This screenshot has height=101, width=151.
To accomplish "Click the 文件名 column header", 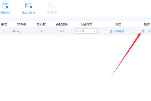I will click(x=21, y=24).
